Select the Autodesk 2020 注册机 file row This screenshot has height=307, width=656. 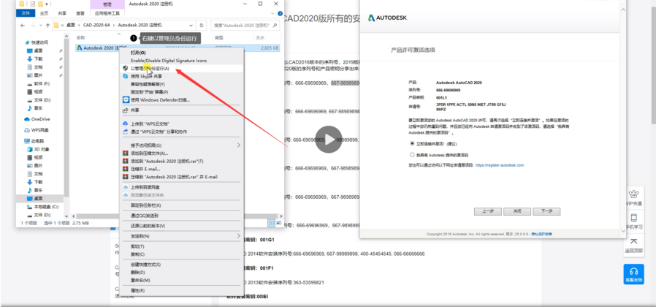click(178, 48)
